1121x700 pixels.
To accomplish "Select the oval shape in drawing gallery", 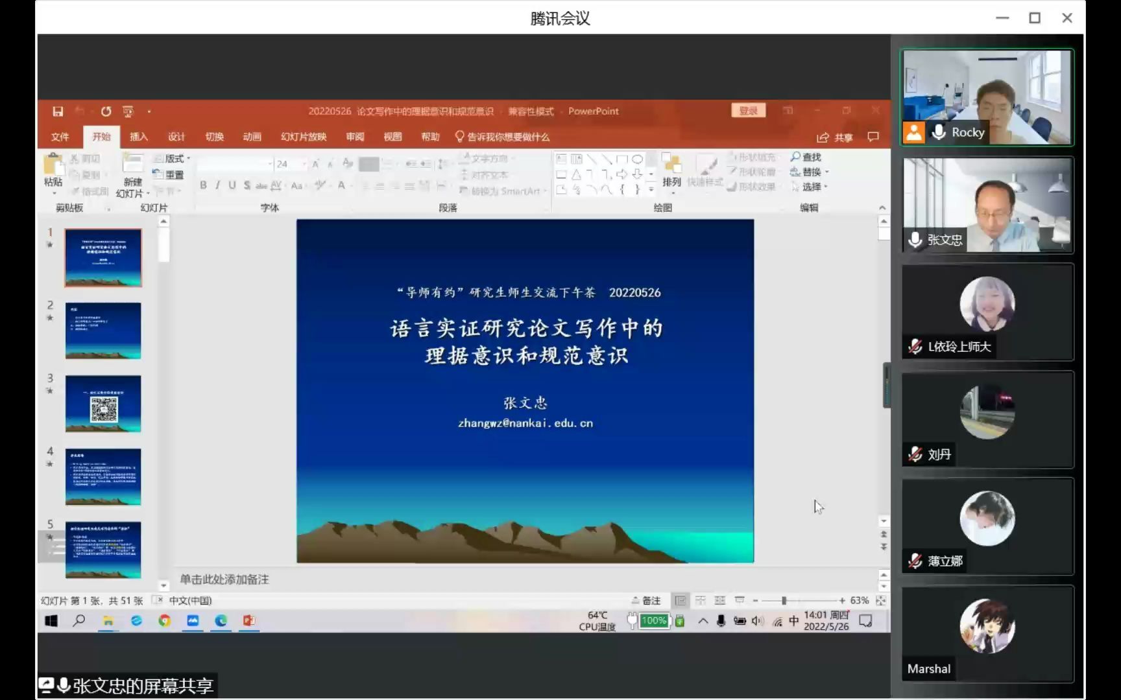I will [637, 159].
